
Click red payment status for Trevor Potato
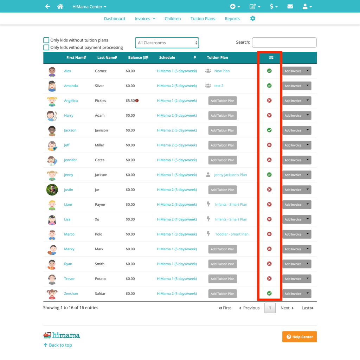(x=269, y=278)
